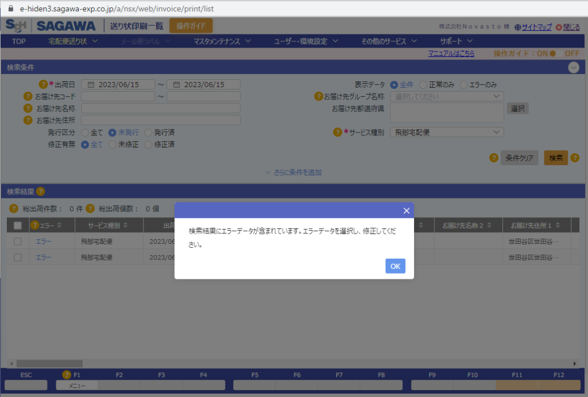Collapse the 検索条件 panel with chevron
The width and height of the screenshot is (588, 397).
[x=573, y=68]
